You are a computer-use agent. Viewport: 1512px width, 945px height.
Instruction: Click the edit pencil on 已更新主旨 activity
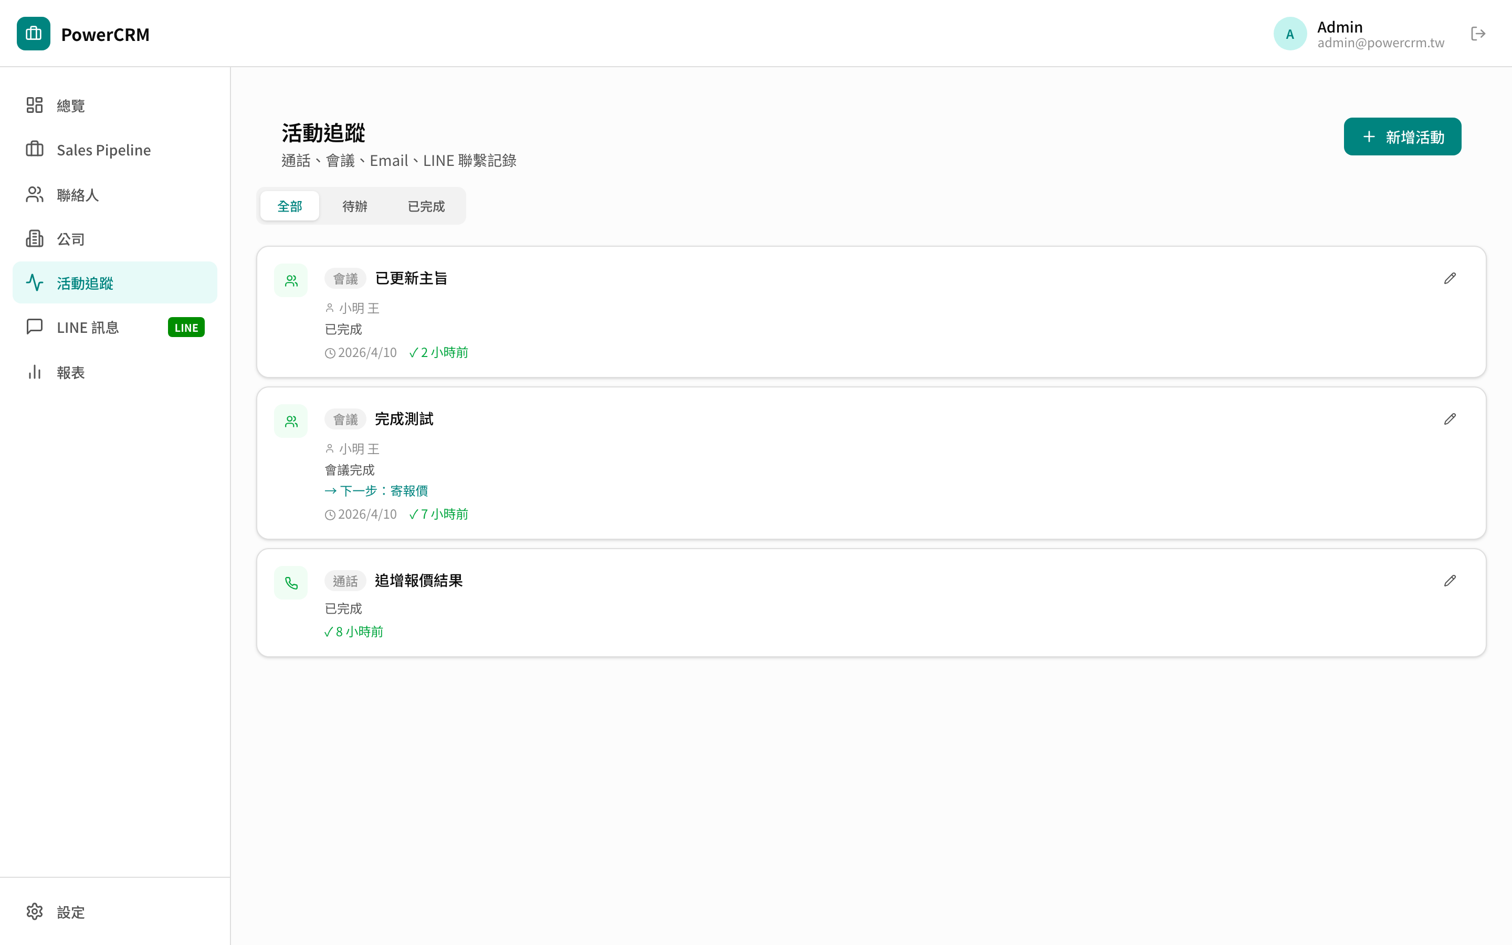pyautogui.click(x=1450, y=279)
